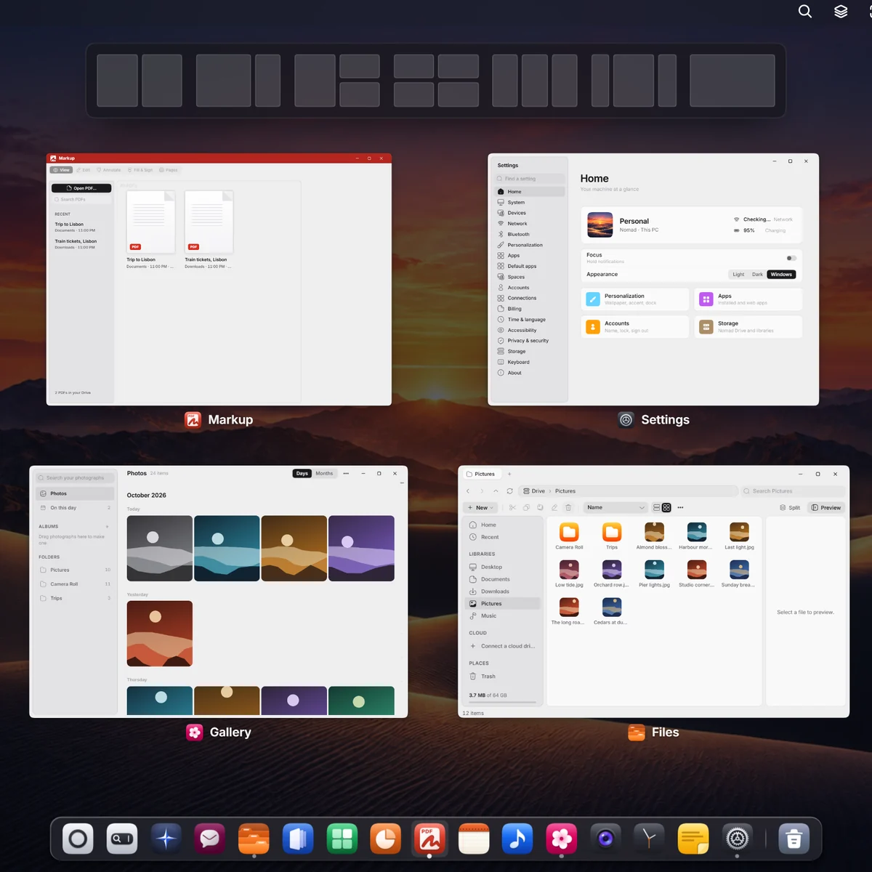Select the View tab in Markup
Screen dimensions: 872x872
(61, 170)
